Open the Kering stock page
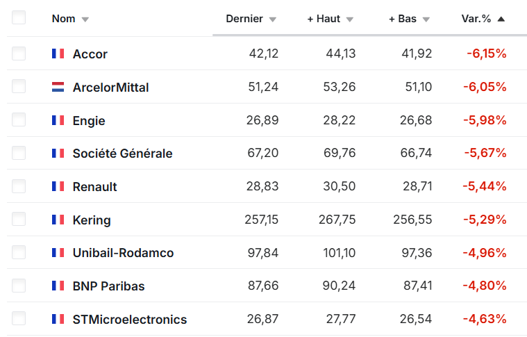 click(x=92, y=220)
